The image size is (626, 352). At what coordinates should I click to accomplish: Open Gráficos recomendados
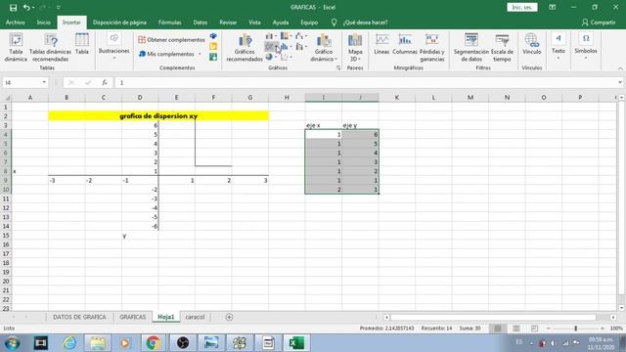(x=245, y=48)
